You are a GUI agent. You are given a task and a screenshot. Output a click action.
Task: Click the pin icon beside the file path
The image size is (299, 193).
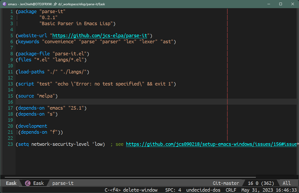[55, 4]
